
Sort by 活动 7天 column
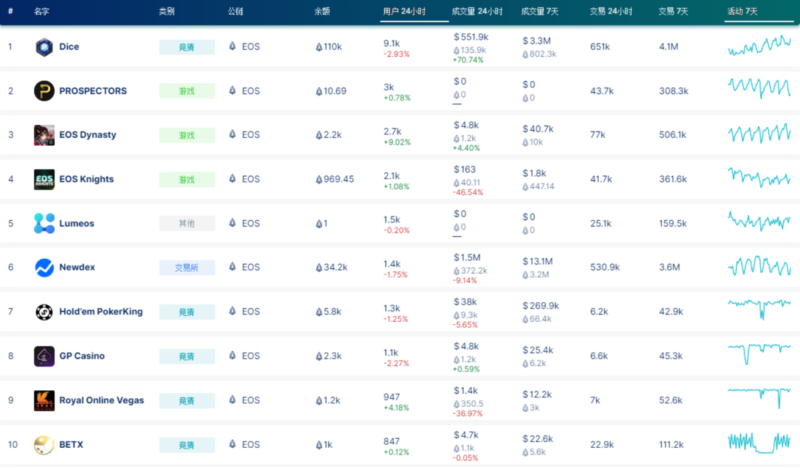coord(743,12)
